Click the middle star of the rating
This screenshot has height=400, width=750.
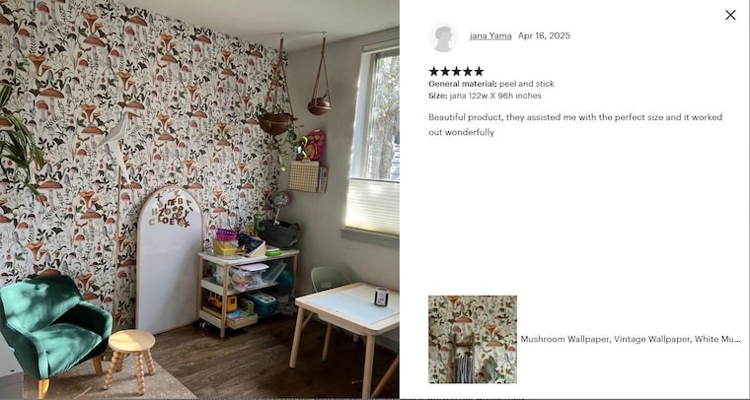coord(456,72)
